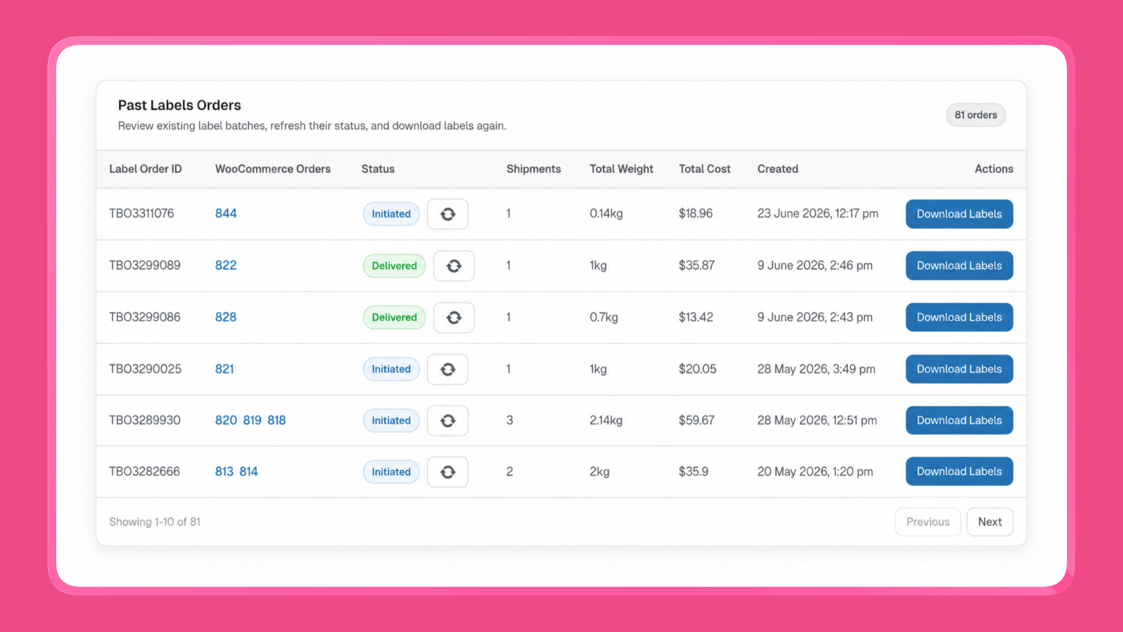Open WooCommerce order 828
Viewport: 1123px width, 632px height.
click(x=226, y=317)
